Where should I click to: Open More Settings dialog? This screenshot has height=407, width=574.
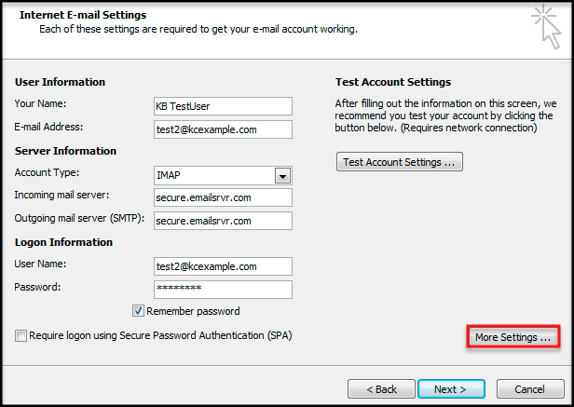[512, 337]
